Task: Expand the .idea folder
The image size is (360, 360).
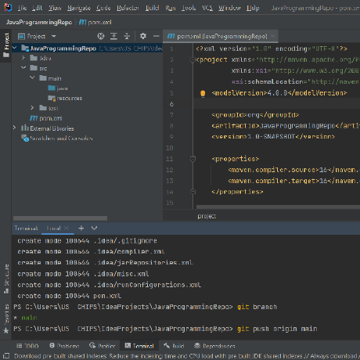Action: tap(23, 58)
